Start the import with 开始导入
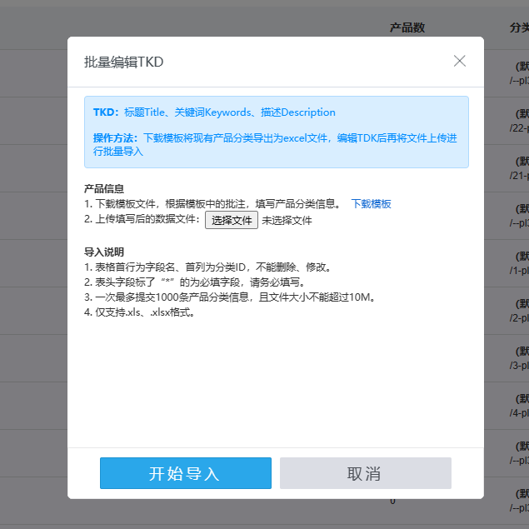529x529 pixels. click(185, 473)
